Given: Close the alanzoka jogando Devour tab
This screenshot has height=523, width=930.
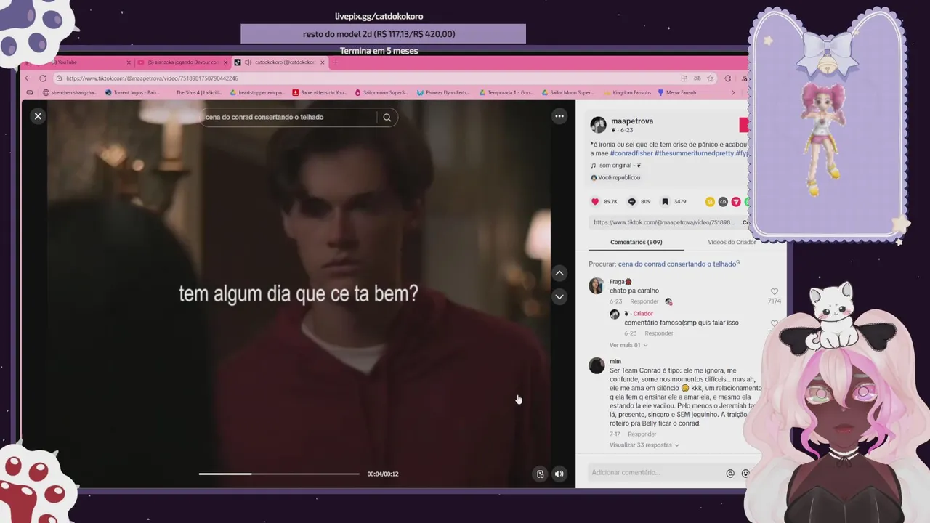Looking at the screenshot, I should pyautogui.click(x=226, y=62).
